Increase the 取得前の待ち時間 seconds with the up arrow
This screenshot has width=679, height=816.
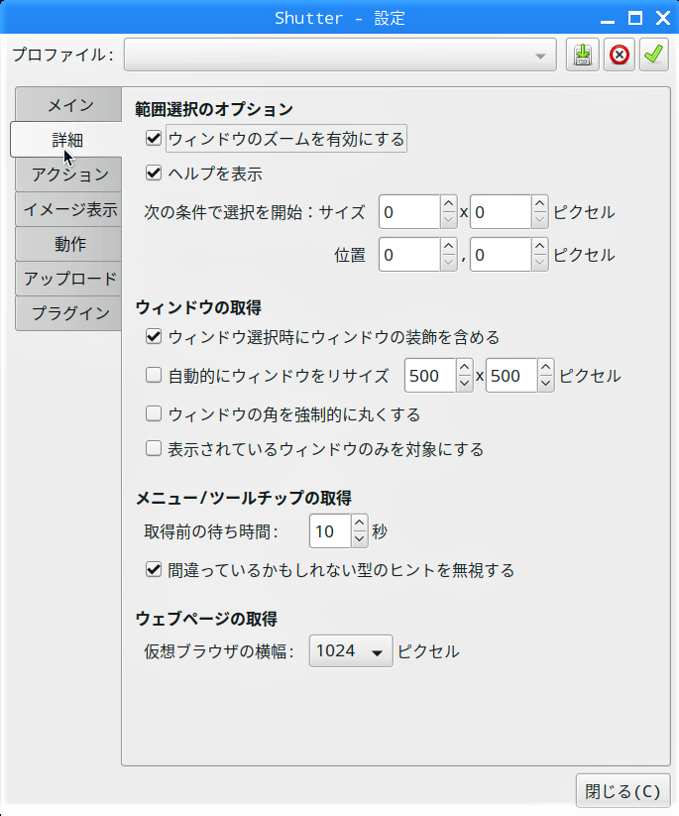[360, 523]
